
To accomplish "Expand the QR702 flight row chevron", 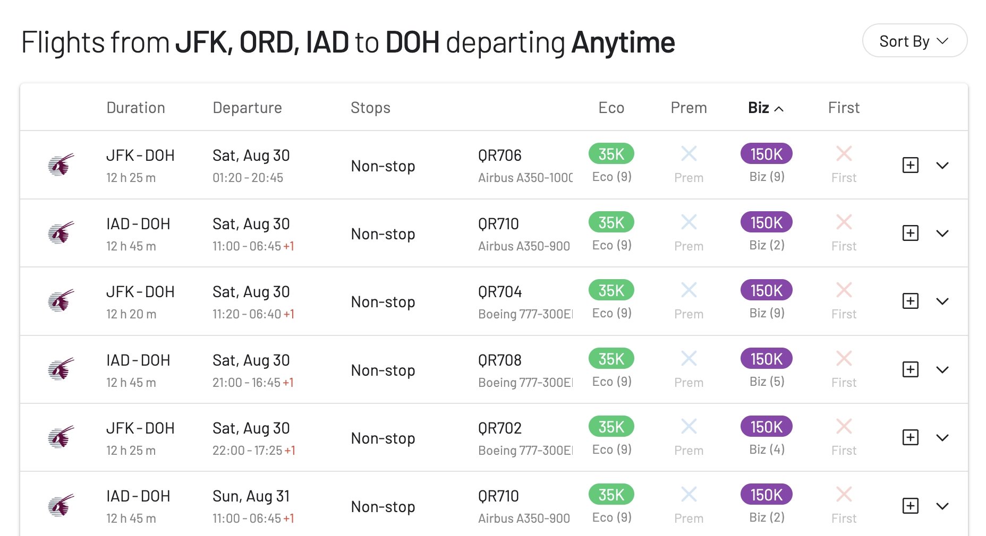I will point(942,438).
